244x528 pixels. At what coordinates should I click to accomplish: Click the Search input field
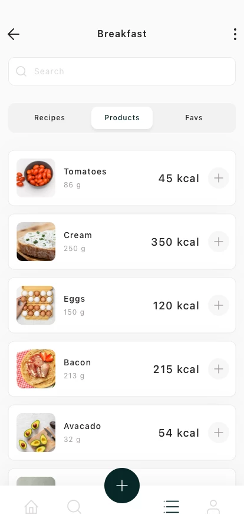[x=122, y=71]
